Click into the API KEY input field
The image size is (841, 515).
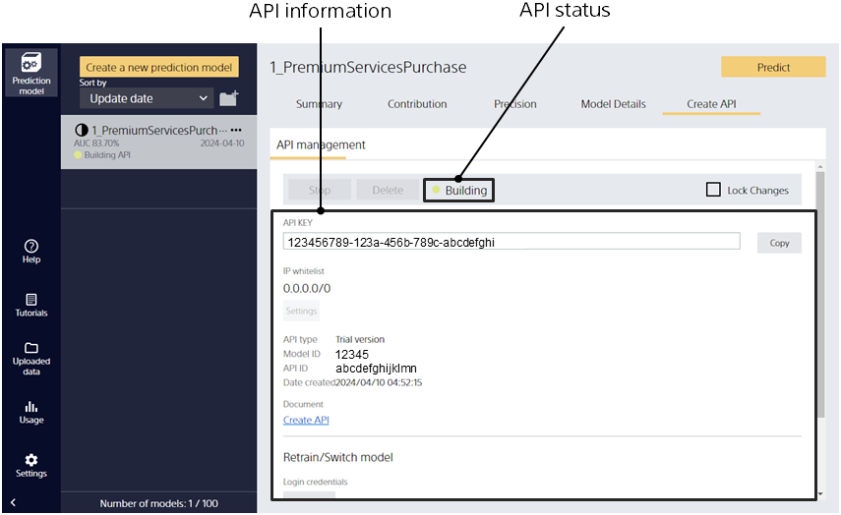(x=511, y=241)
